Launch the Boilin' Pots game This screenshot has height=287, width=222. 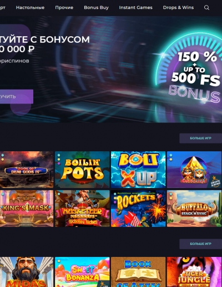pos(82,170)
